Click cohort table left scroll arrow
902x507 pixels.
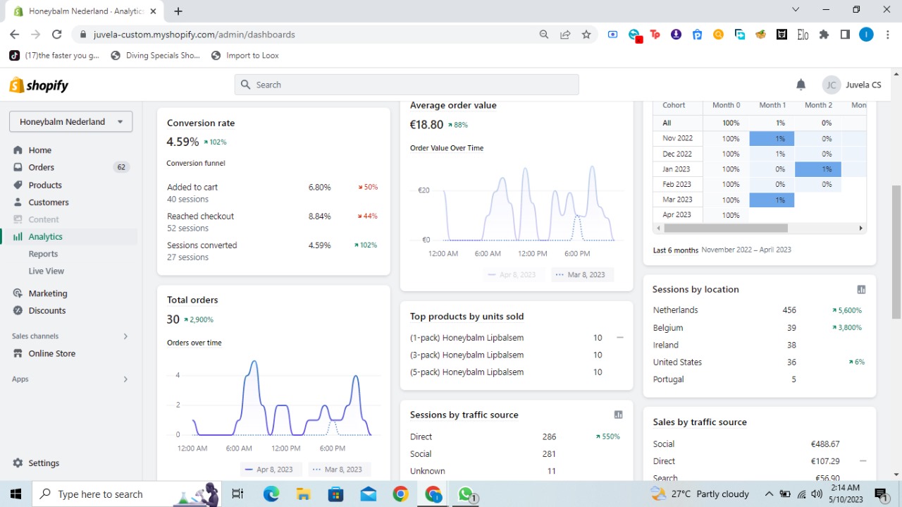coord(658,228)
